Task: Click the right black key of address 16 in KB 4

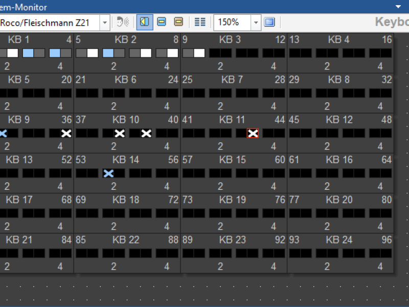Action: (386, 53)
